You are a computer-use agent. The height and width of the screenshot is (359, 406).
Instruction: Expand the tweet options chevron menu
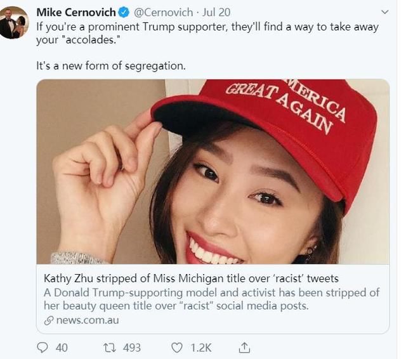point(384,12)
